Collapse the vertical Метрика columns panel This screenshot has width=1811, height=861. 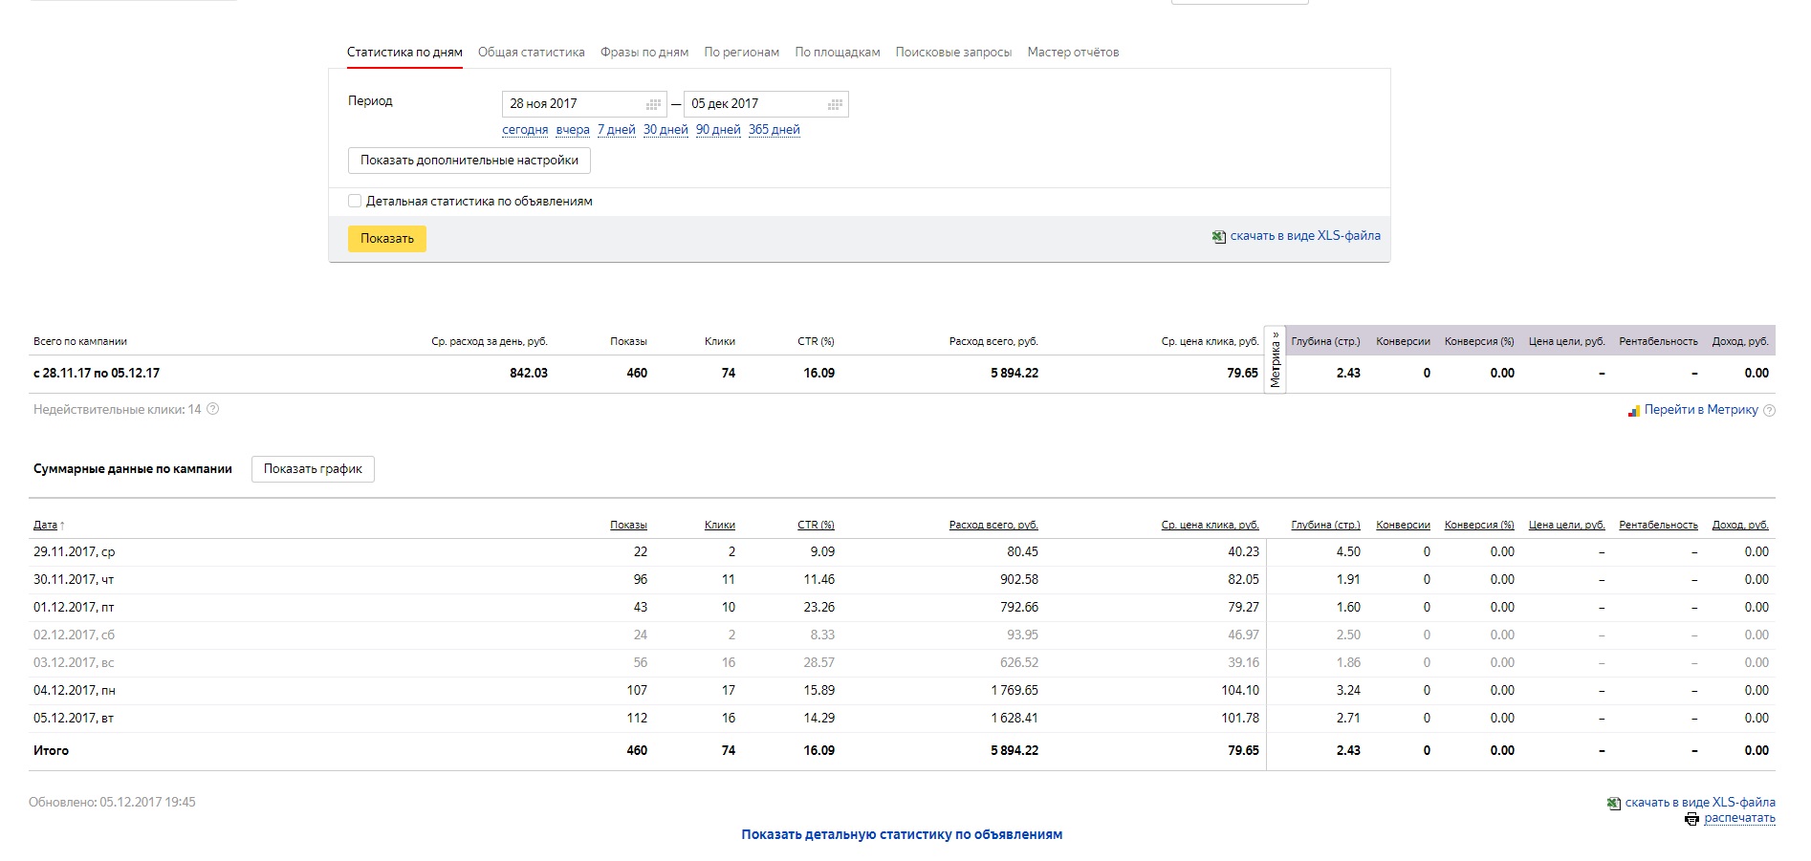[1275, 359]
